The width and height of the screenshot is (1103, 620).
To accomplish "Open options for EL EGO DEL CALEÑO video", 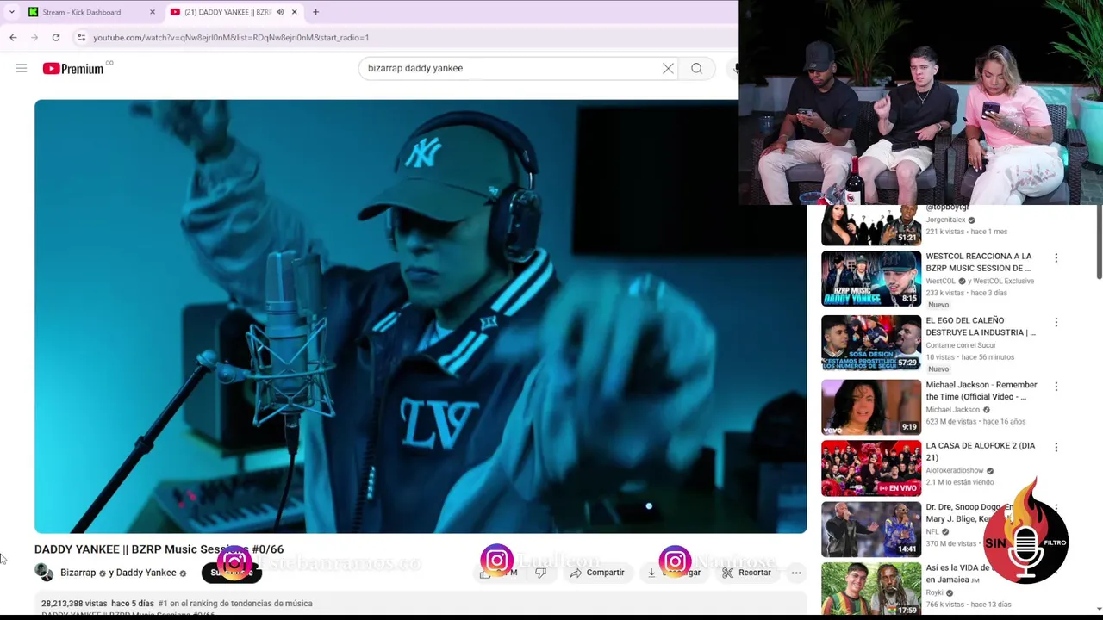I will [x=1056, y=322].
